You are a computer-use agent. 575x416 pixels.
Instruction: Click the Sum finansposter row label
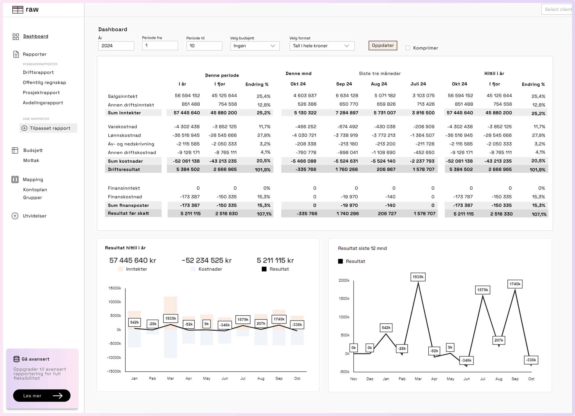click(x=128, y=205)
